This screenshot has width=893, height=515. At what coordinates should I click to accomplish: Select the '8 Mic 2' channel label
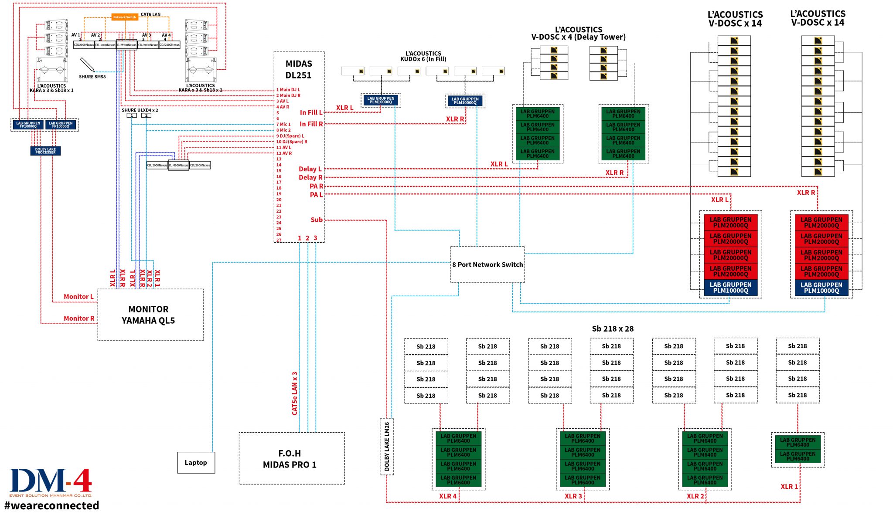(283, 130)
